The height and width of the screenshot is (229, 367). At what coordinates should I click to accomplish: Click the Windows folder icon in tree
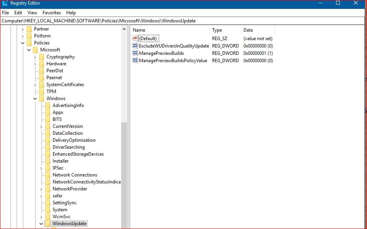point(42,98)
